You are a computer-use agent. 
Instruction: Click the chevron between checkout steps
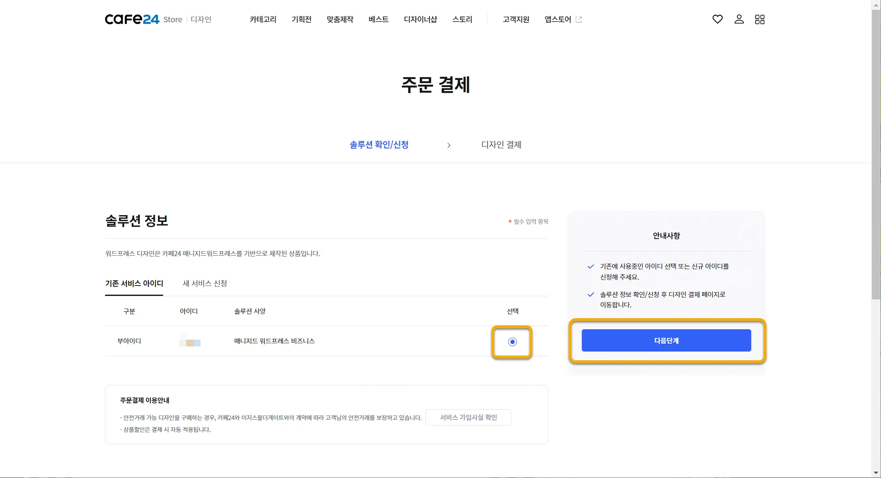(x=449, y=145)
